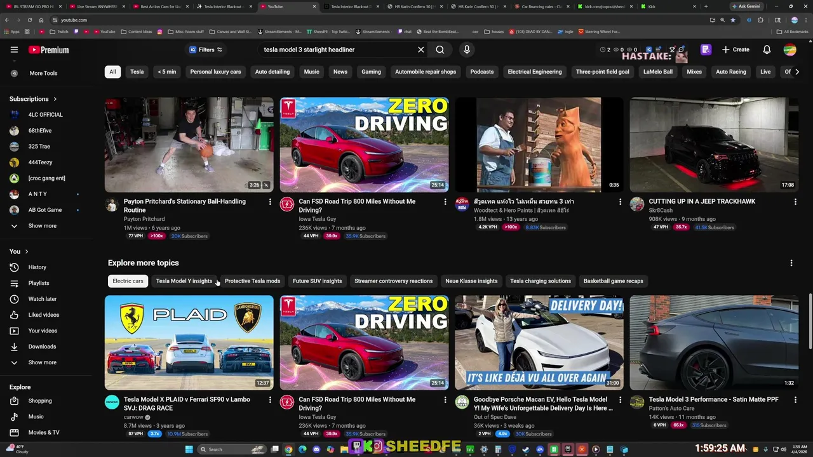
Task: Select the Podcasts filter chip
Action: [482, 72]
